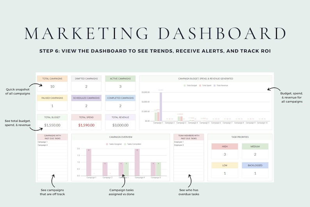
Task: Click the Low priority label
Action: point(224,165)
